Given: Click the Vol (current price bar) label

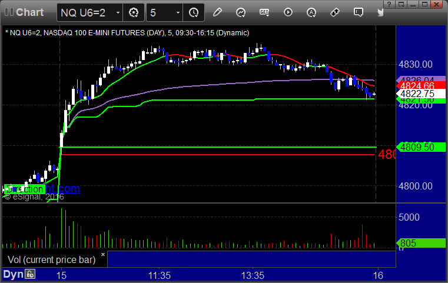Looking at the screenshot, I should (x=51, y=259).
